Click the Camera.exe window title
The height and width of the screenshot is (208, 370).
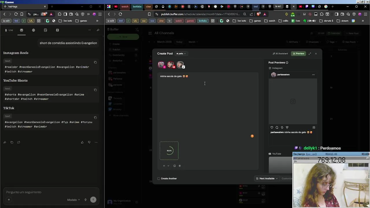[x=302, y=158]
